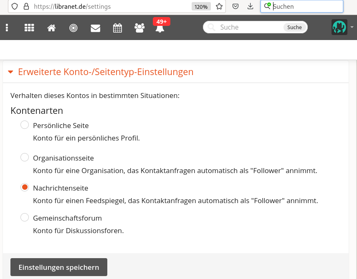Screen dimensions: 357x279
Task: Click the 120% zoom level indicator
Action: pyautogui.click(x=201, y=7)
